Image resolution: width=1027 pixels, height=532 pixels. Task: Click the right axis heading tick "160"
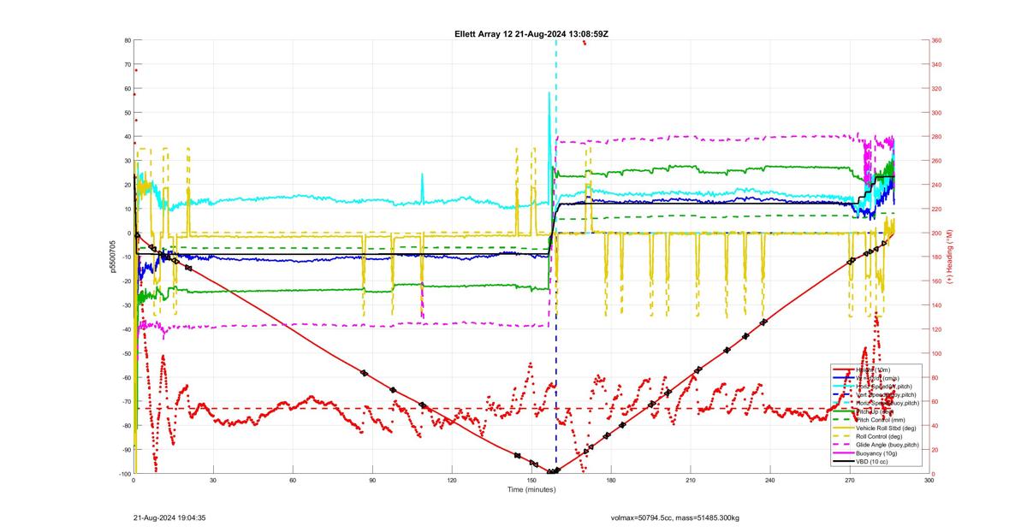[x=938, y=281]
